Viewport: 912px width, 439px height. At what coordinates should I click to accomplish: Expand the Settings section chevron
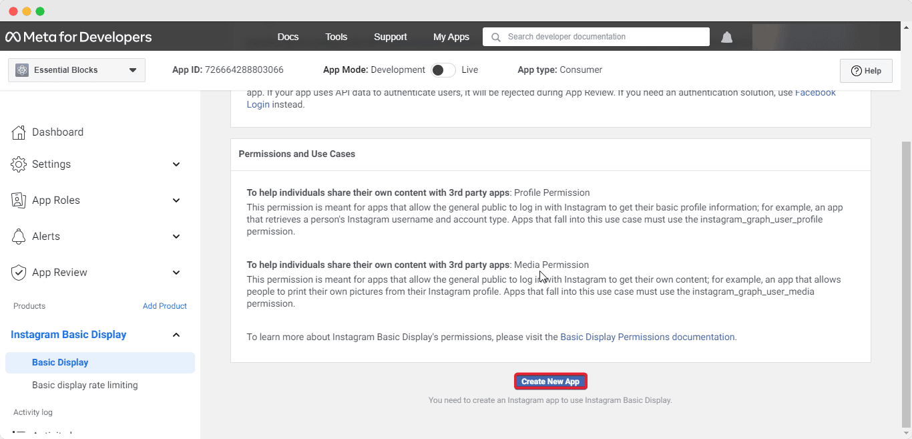click(x=176, y=164)
